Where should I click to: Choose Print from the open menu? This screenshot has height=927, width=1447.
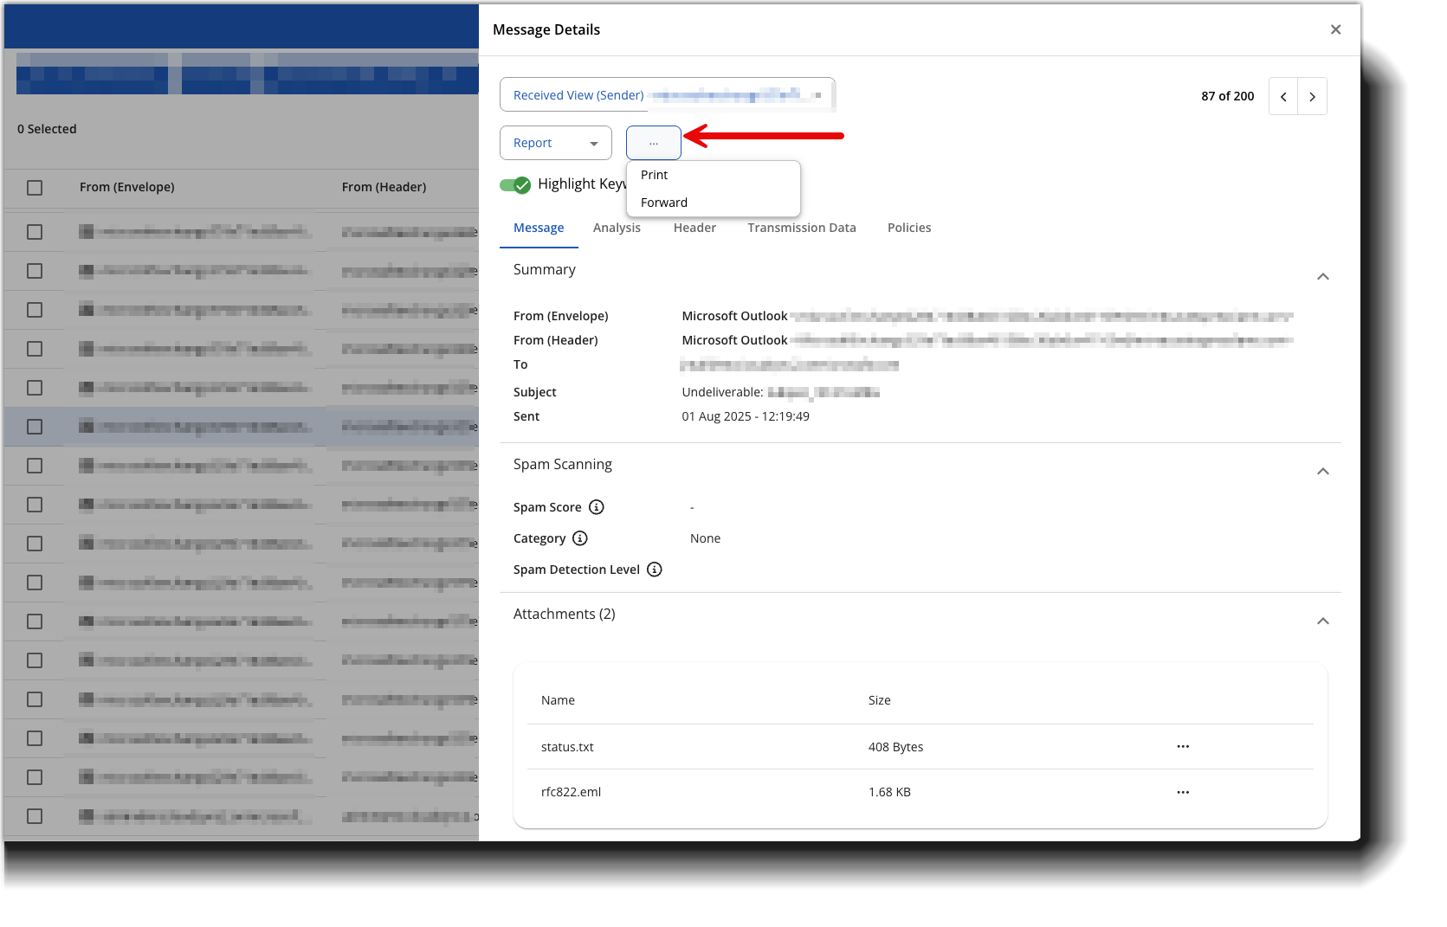655,175
